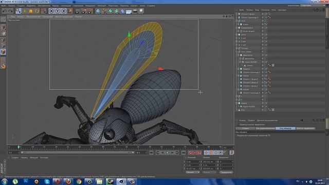Click the camera object icon
Screen dimensions: 329x185
click(x=135, y=11)
